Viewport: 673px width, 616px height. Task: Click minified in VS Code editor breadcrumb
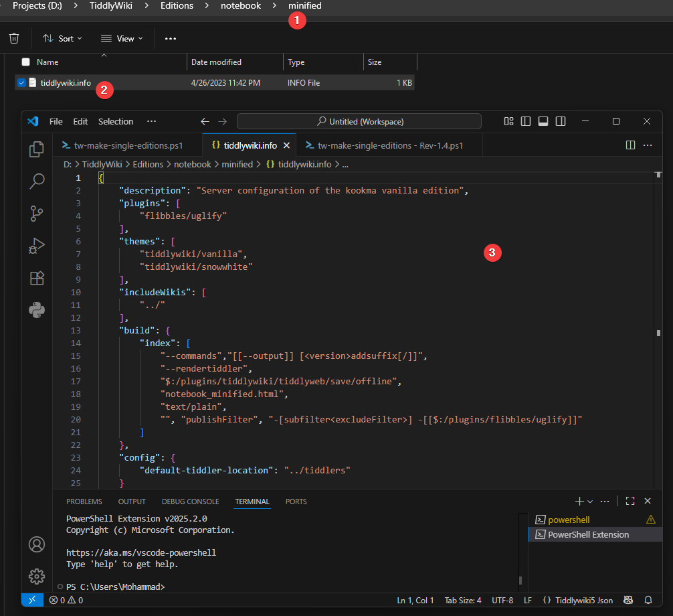pos(237,165)
